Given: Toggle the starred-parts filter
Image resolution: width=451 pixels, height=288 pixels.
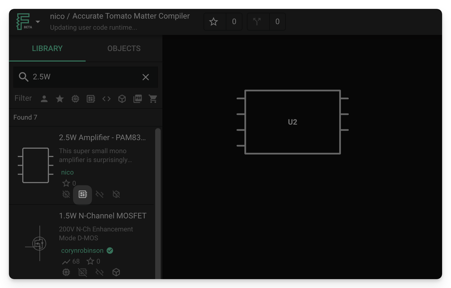Looking at the screenshot, I should click(60, 98).
